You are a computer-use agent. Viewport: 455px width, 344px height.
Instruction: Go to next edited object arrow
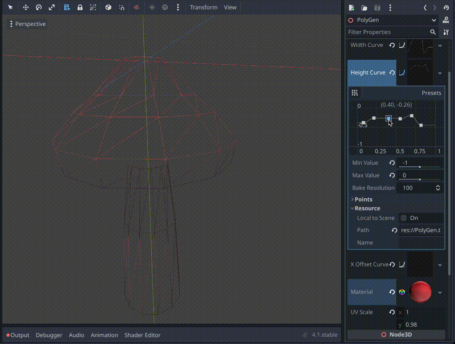(x=435, y=7)
